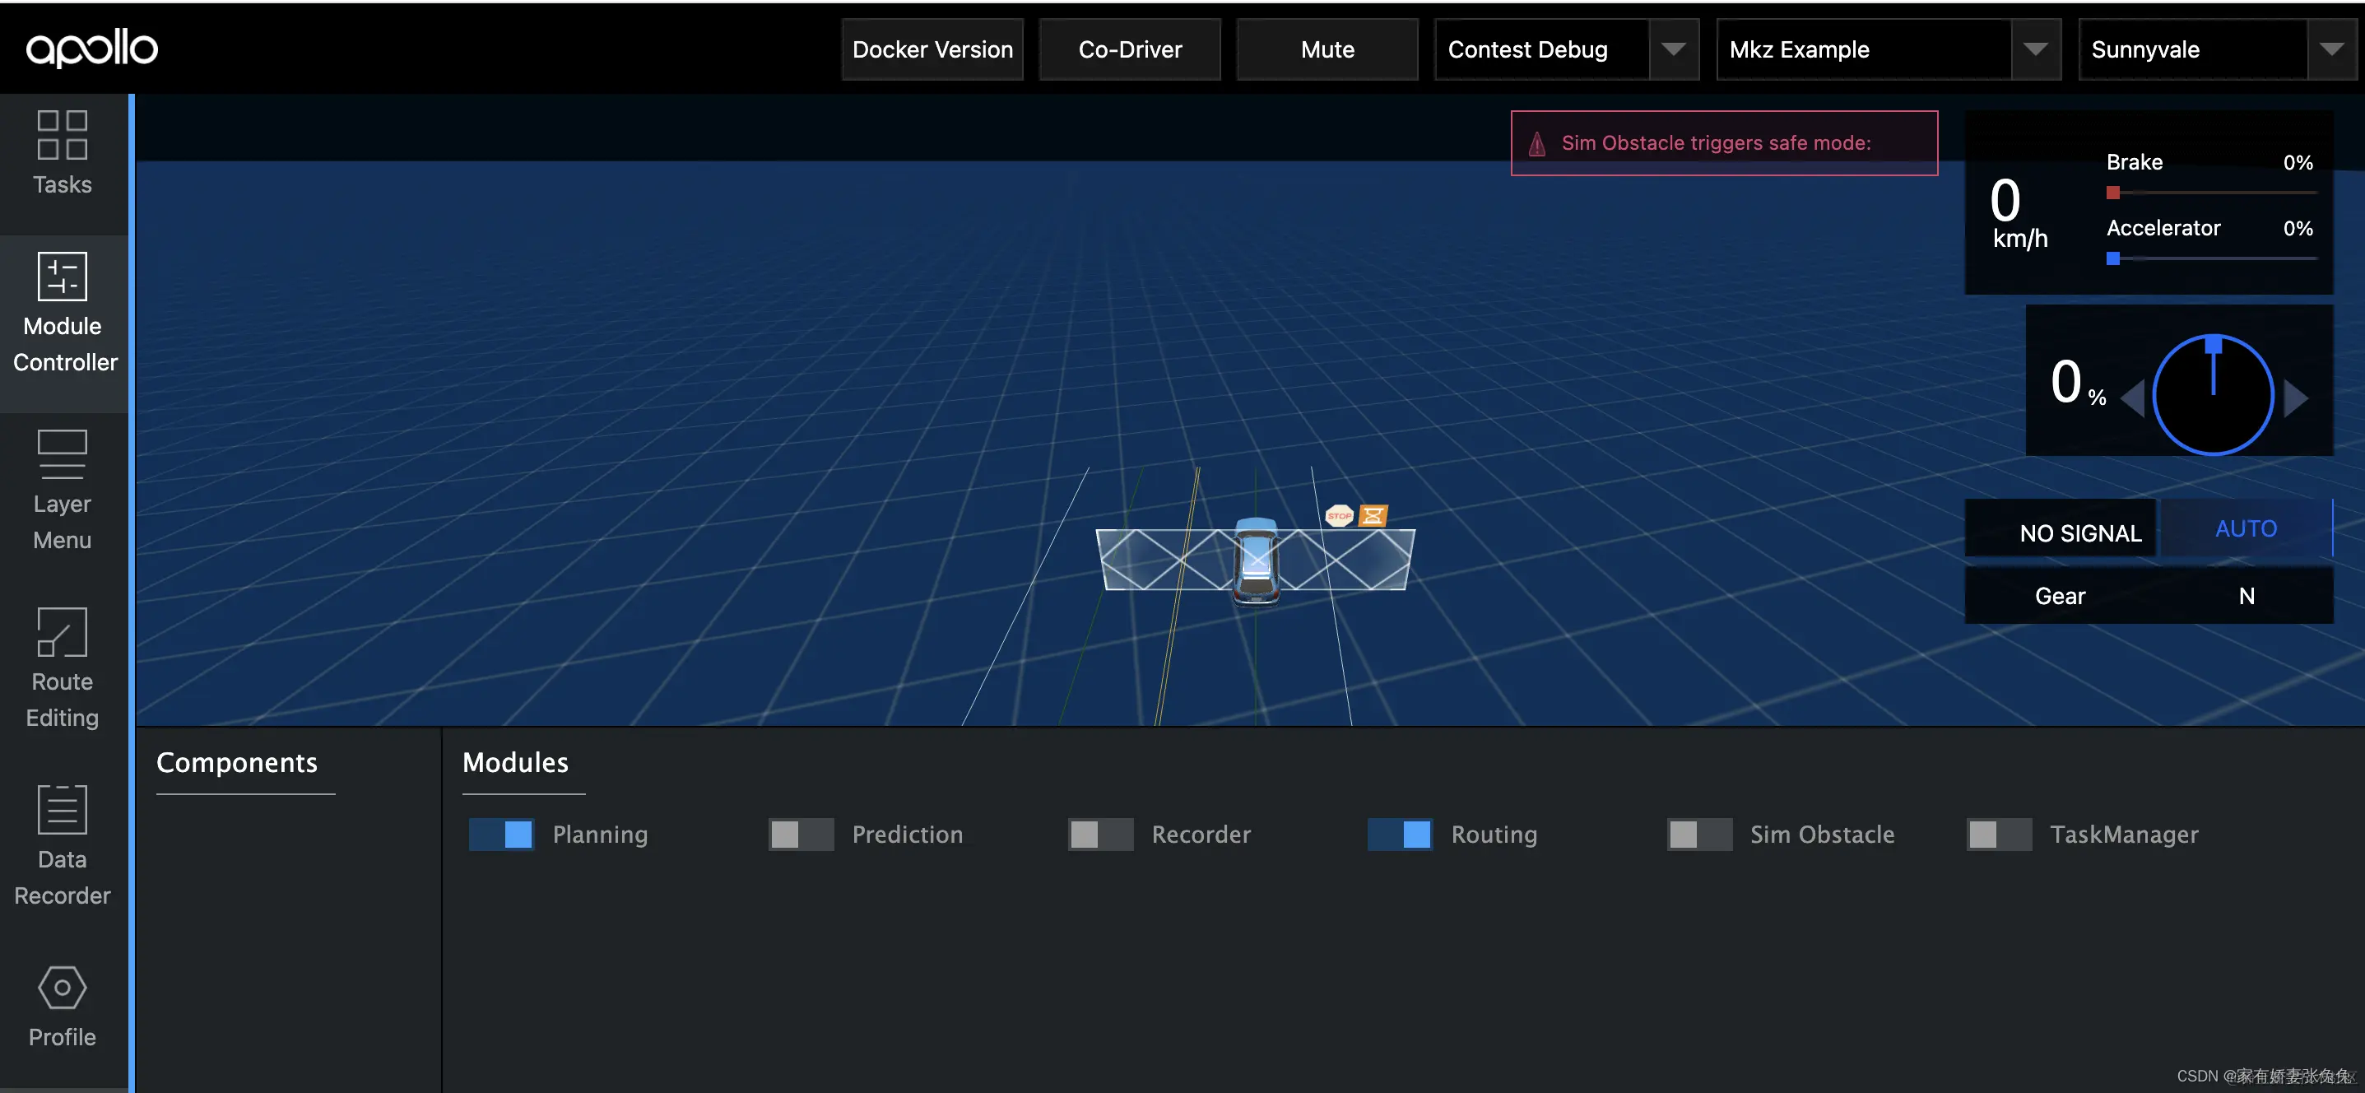Open the Layer Menu sidebar icon

tap(62, 453)
